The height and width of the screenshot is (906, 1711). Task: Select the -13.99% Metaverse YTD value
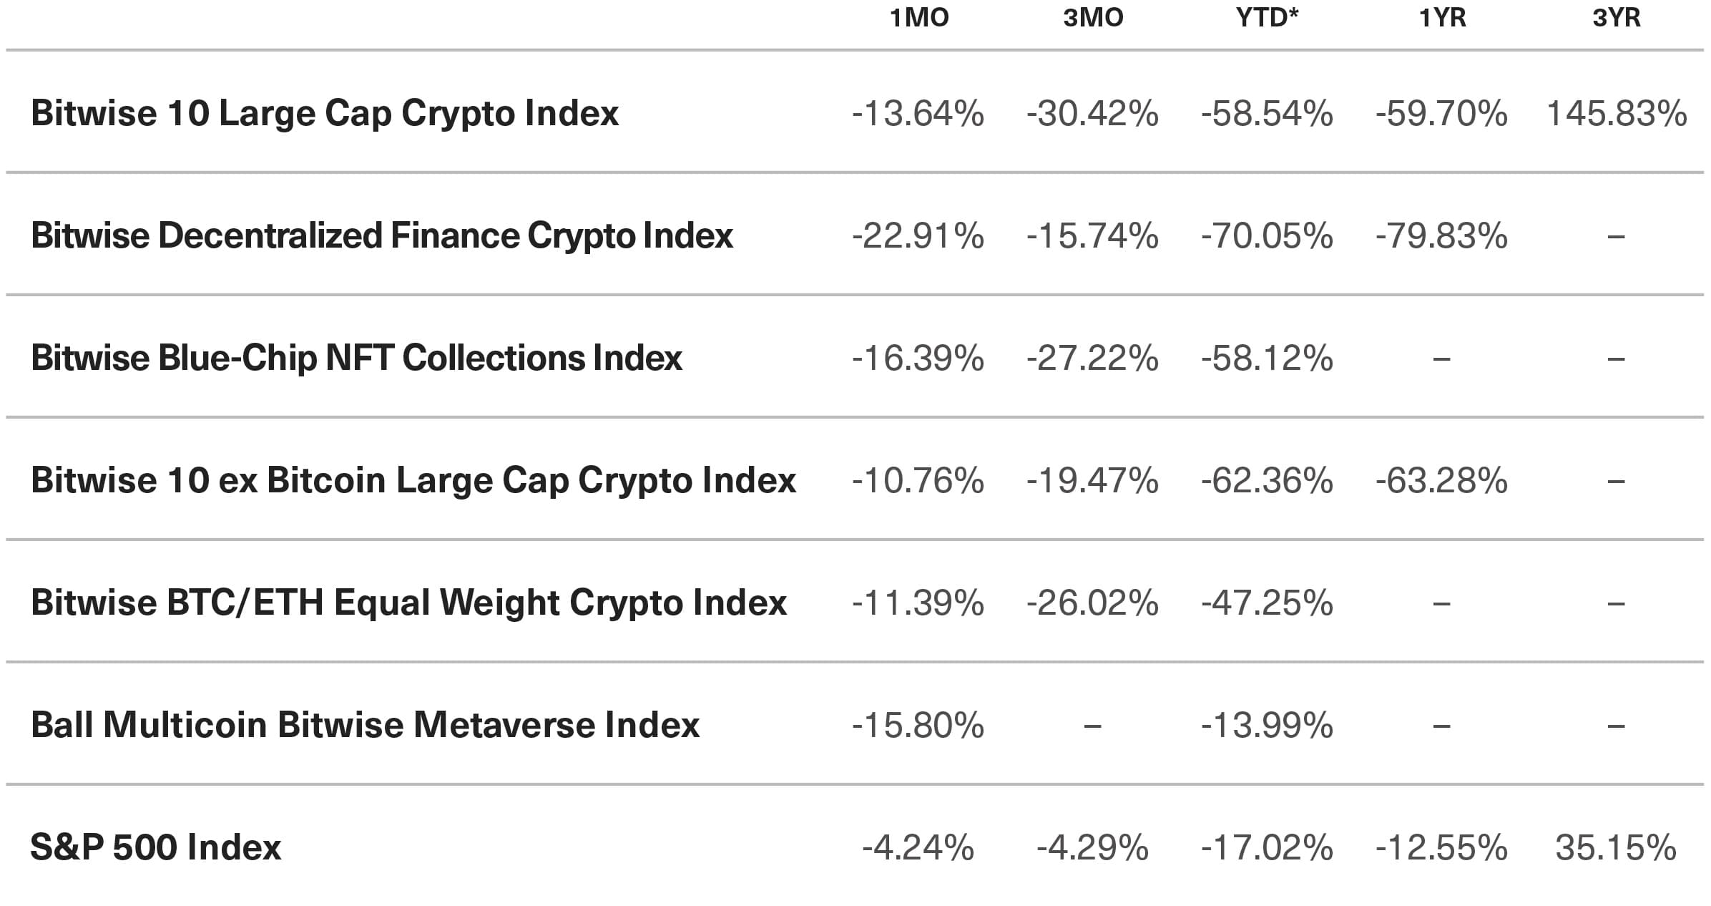pos(1267,726)
